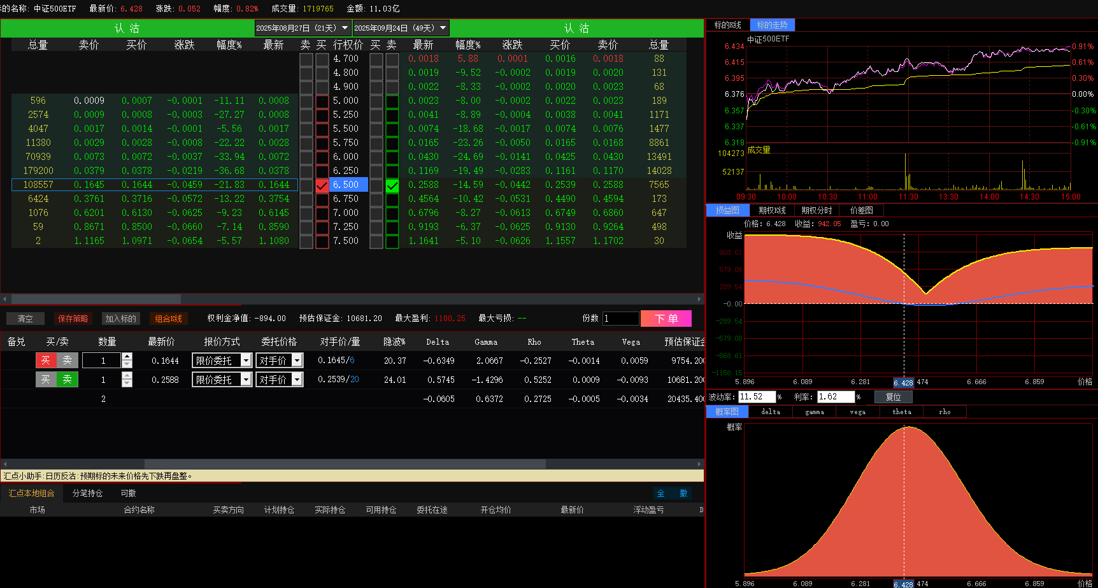Click the 波动率 volatility input field

pos(756,397)
